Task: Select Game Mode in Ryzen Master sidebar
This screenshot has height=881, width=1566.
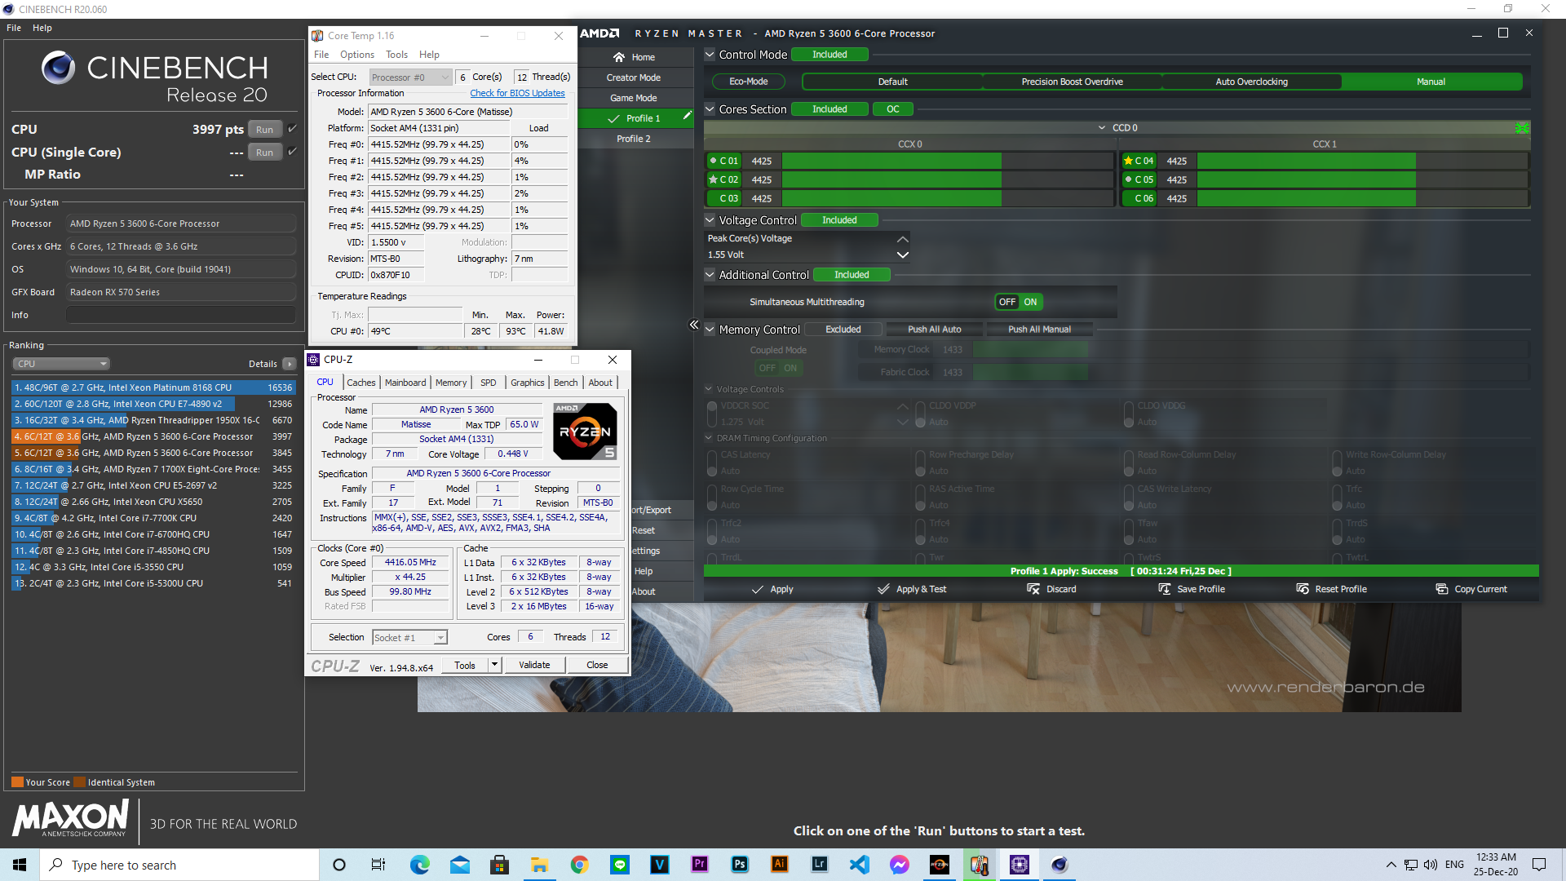Action: 634,98
